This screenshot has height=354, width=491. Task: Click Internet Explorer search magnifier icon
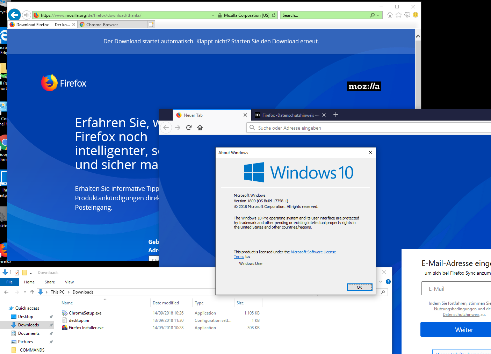pos(373,15)
